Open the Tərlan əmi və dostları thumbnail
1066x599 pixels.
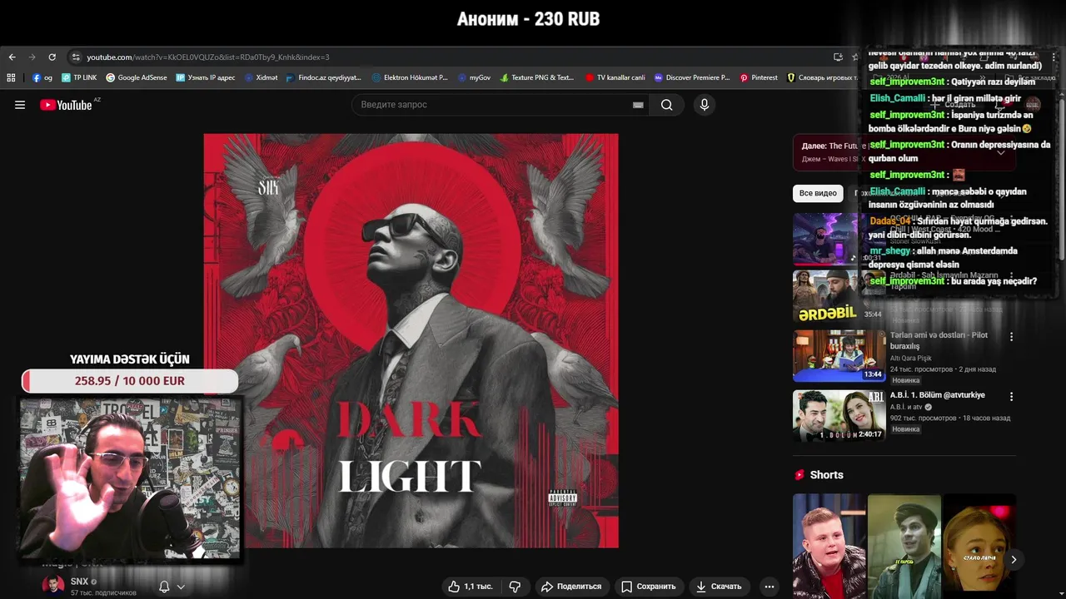tap(839, 356)
